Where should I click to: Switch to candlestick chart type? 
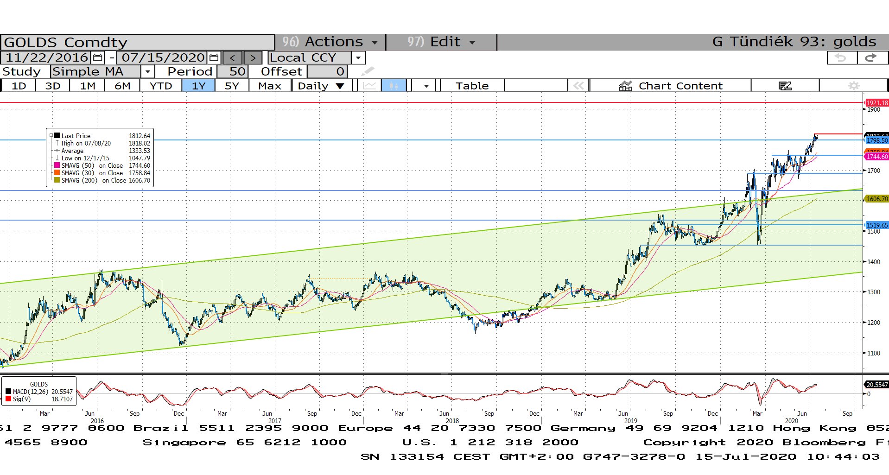(394, 86)
